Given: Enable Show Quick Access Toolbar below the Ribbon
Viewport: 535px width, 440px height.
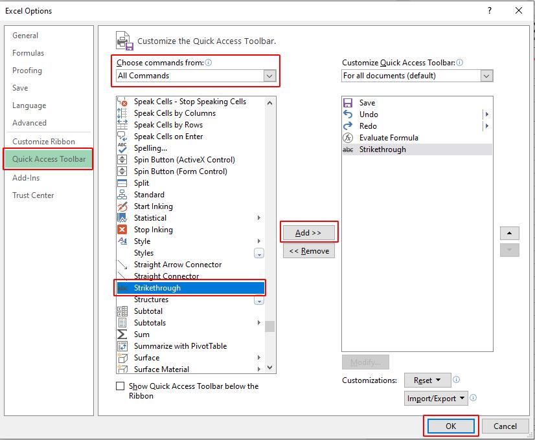Looking at the screenshot, I should (x=120, y=386).
